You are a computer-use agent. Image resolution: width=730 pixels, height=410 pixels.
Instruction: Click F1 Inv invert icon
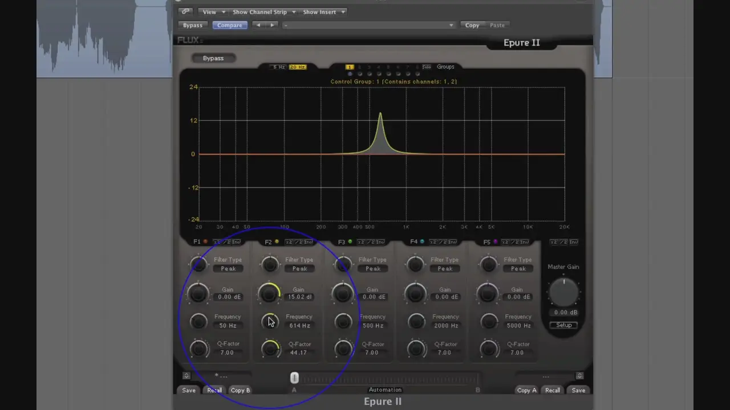(236, 242)
